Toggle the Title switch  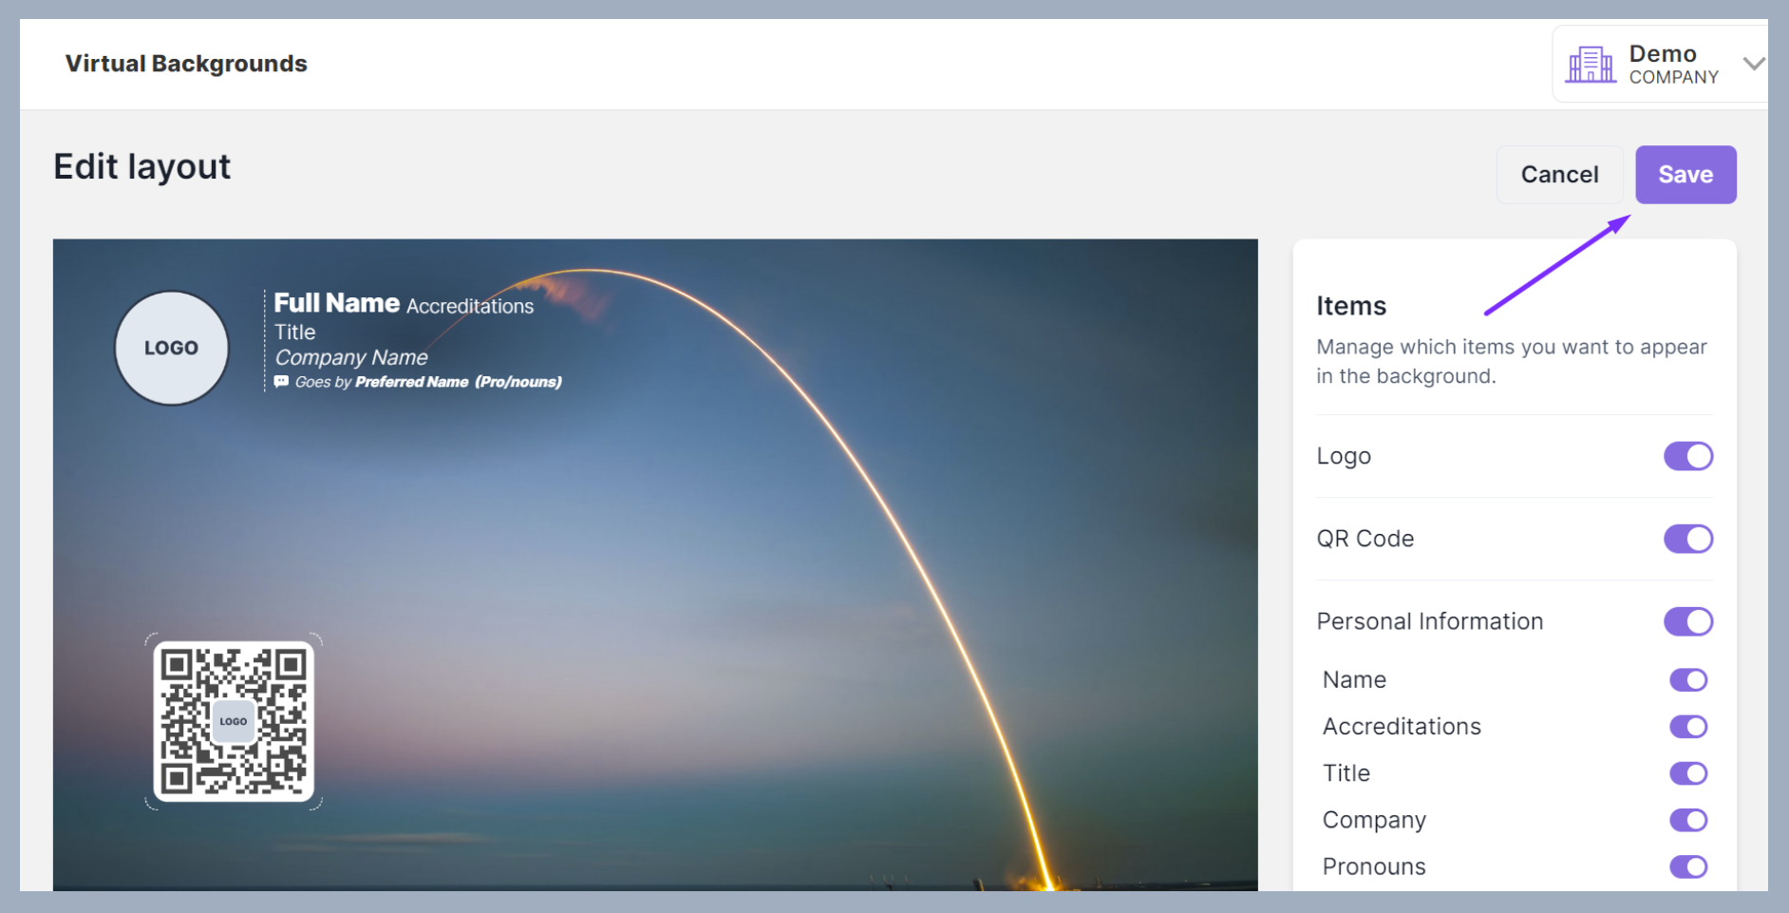tap(1688, 773)
